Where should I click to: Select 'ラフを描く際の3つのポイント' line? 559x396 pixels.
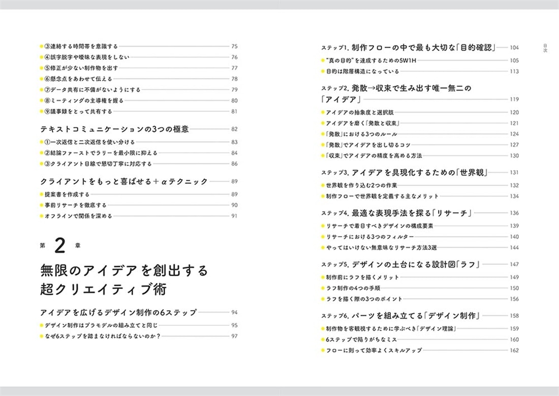pyautogui.click(x=364, y=299)
